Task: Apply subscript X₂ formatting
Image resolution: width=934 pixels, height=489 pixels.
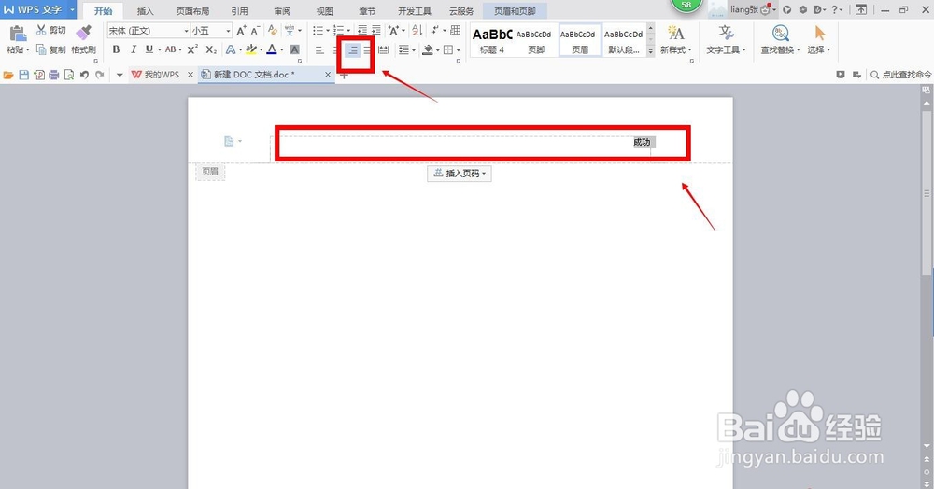Action: (x=211, y=49)
